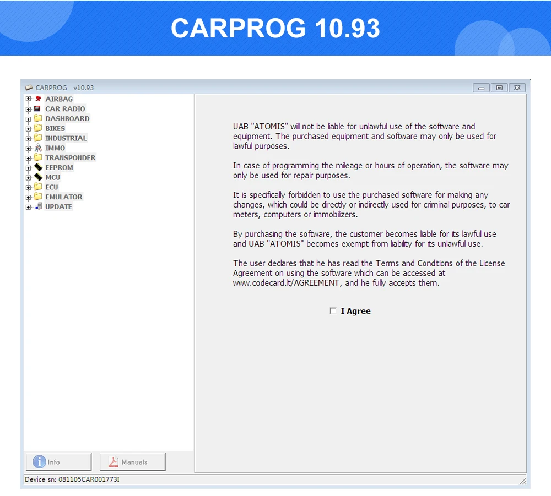Expand the ECU tree node
This screenshot has width=551, height=496.
click(x=28, y=187)
